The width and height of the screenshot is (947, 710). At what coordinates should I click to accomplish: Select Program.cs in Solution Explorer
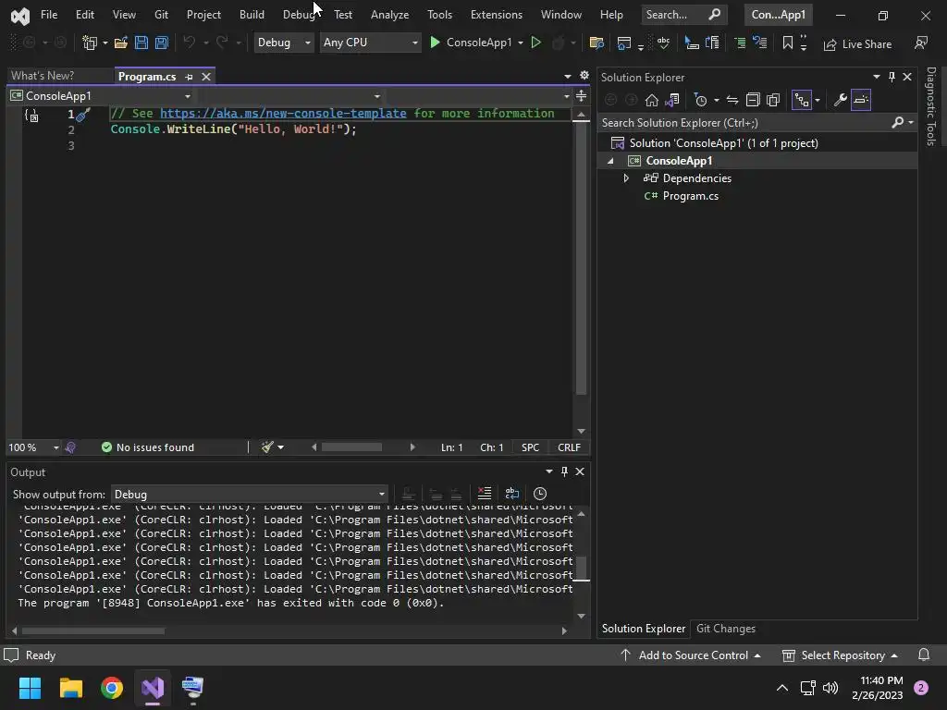coord(690,196)
